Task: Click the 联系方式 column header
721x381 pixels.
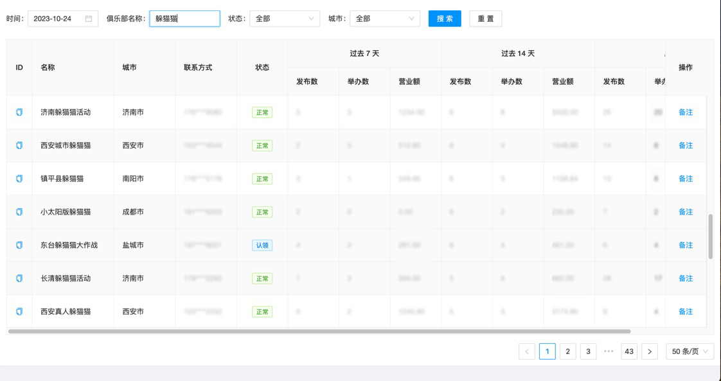Action: (x=206, y=67)
